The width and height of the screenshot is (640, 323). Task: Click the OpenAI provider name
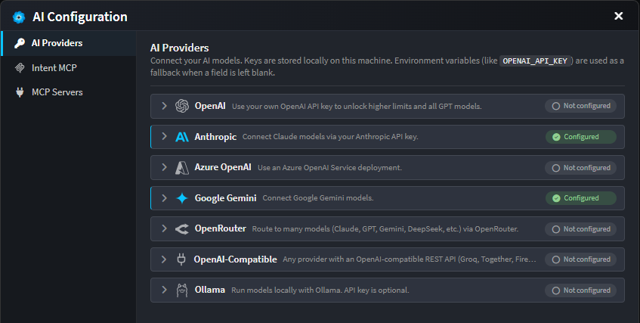tap(210, 106)
